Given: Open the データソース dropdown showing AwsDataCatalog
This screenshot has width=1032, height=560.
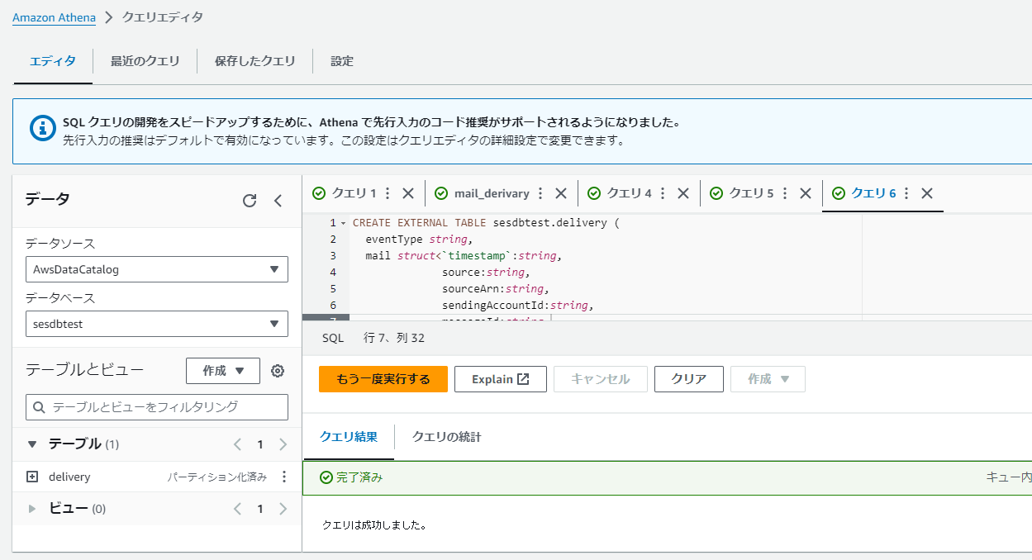Looking at the screenshot, I should pos(155,269).
